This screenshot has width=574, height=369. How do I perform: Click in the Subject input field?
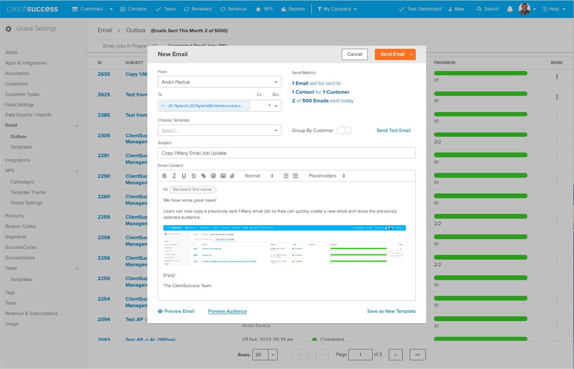pyautogui.click(x=287, y=153)
